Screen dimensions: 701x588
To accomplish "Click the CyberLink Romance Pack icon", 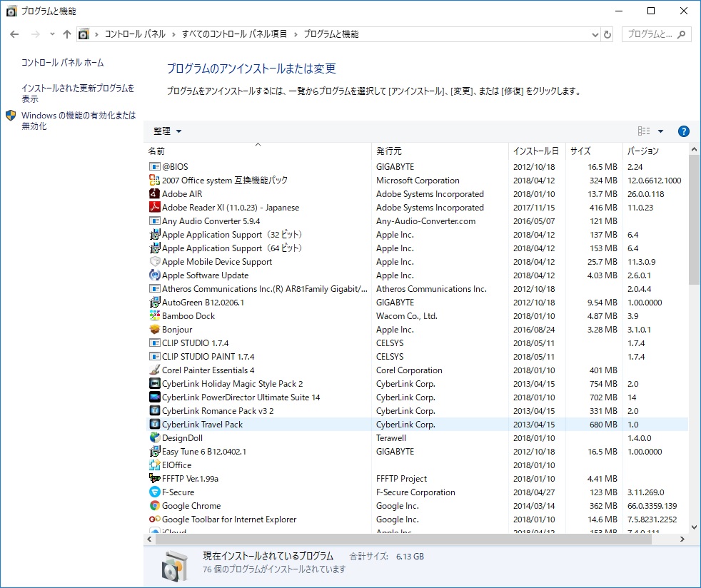I will (155, 410).
